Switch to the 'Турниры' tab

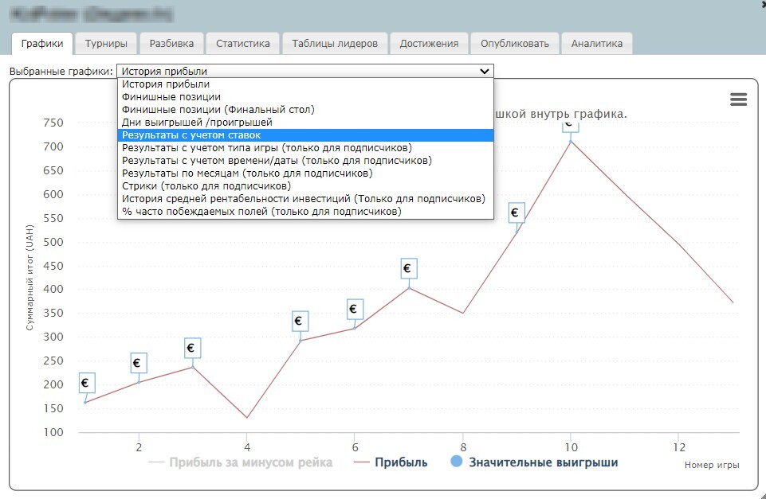tap(106, 44)
